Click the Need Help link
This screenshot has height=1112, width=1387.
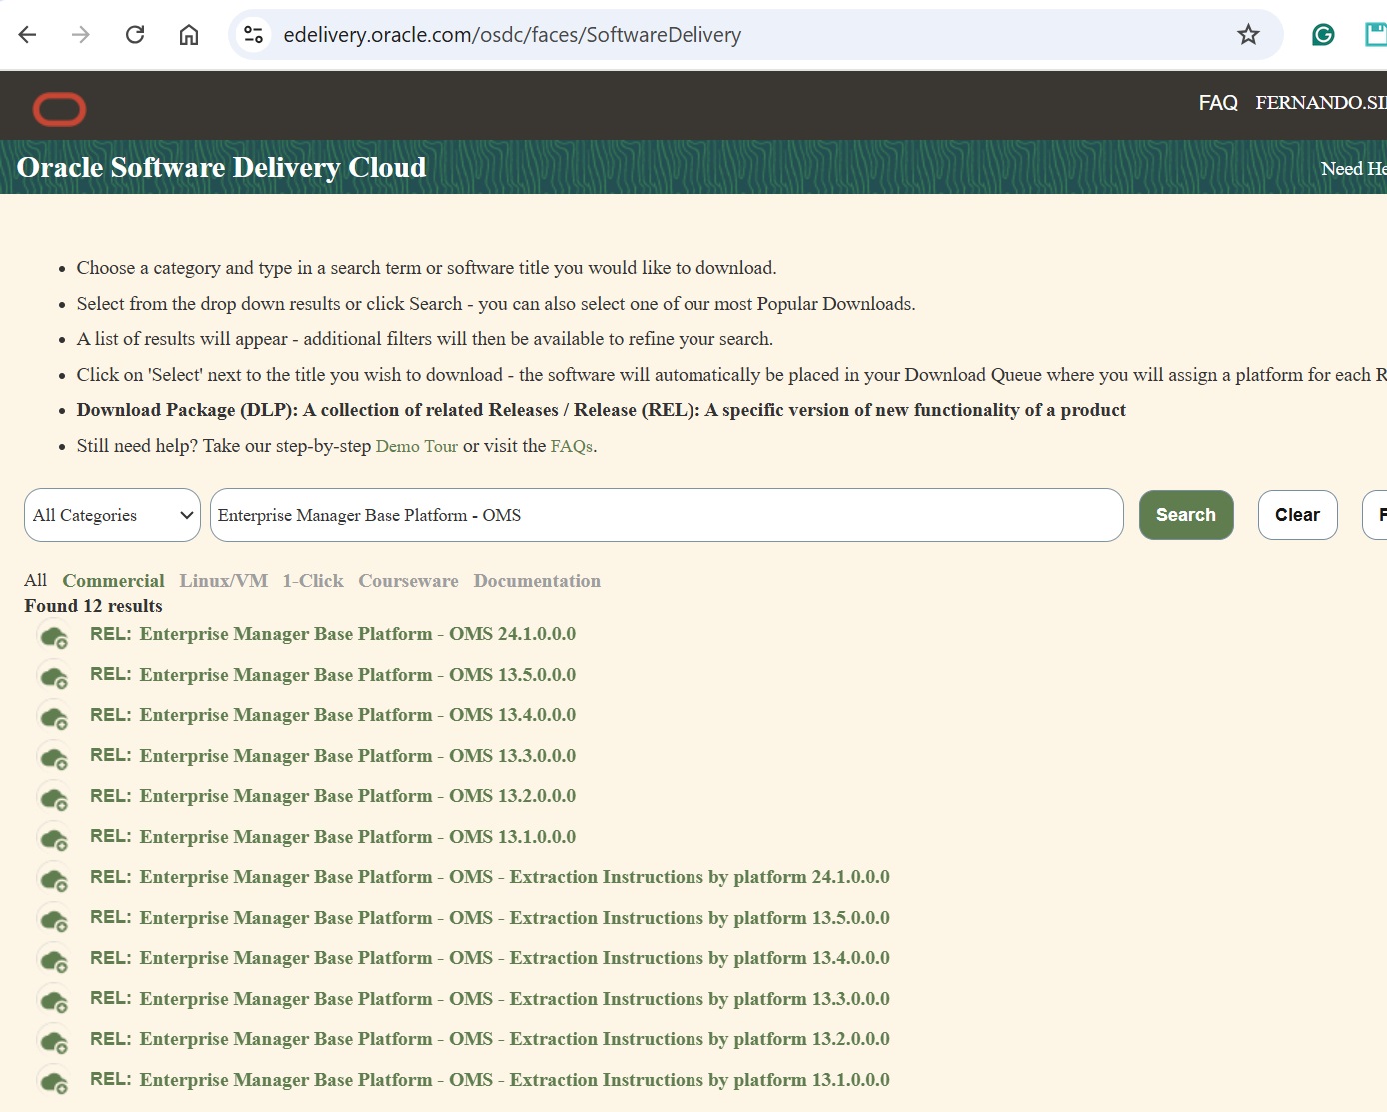point(1354,168)
